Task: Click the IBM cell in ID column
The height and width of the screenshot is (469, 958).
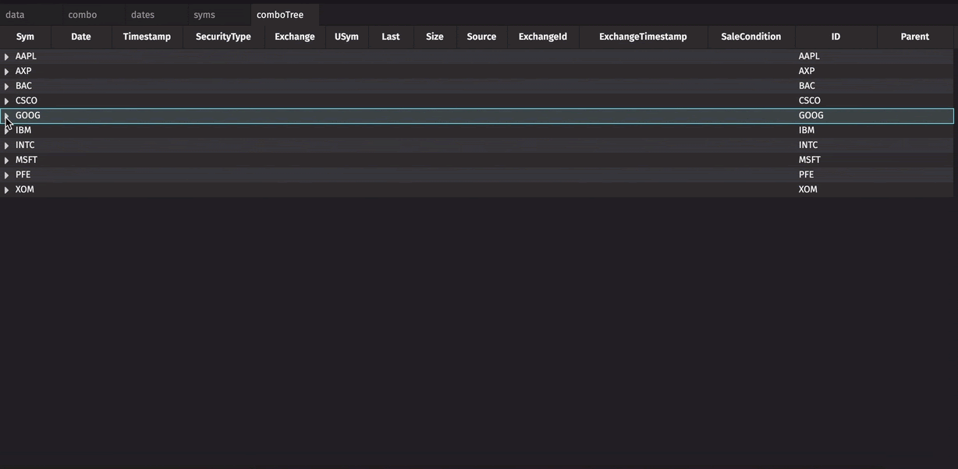Action: point(836,130)
